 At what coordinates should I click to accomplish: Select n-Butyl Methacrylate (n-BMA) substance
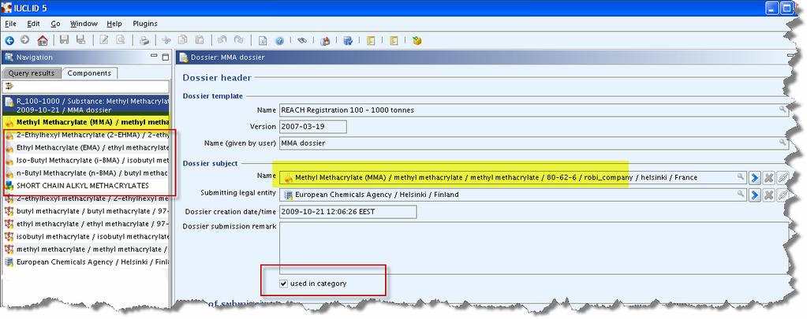86,173
